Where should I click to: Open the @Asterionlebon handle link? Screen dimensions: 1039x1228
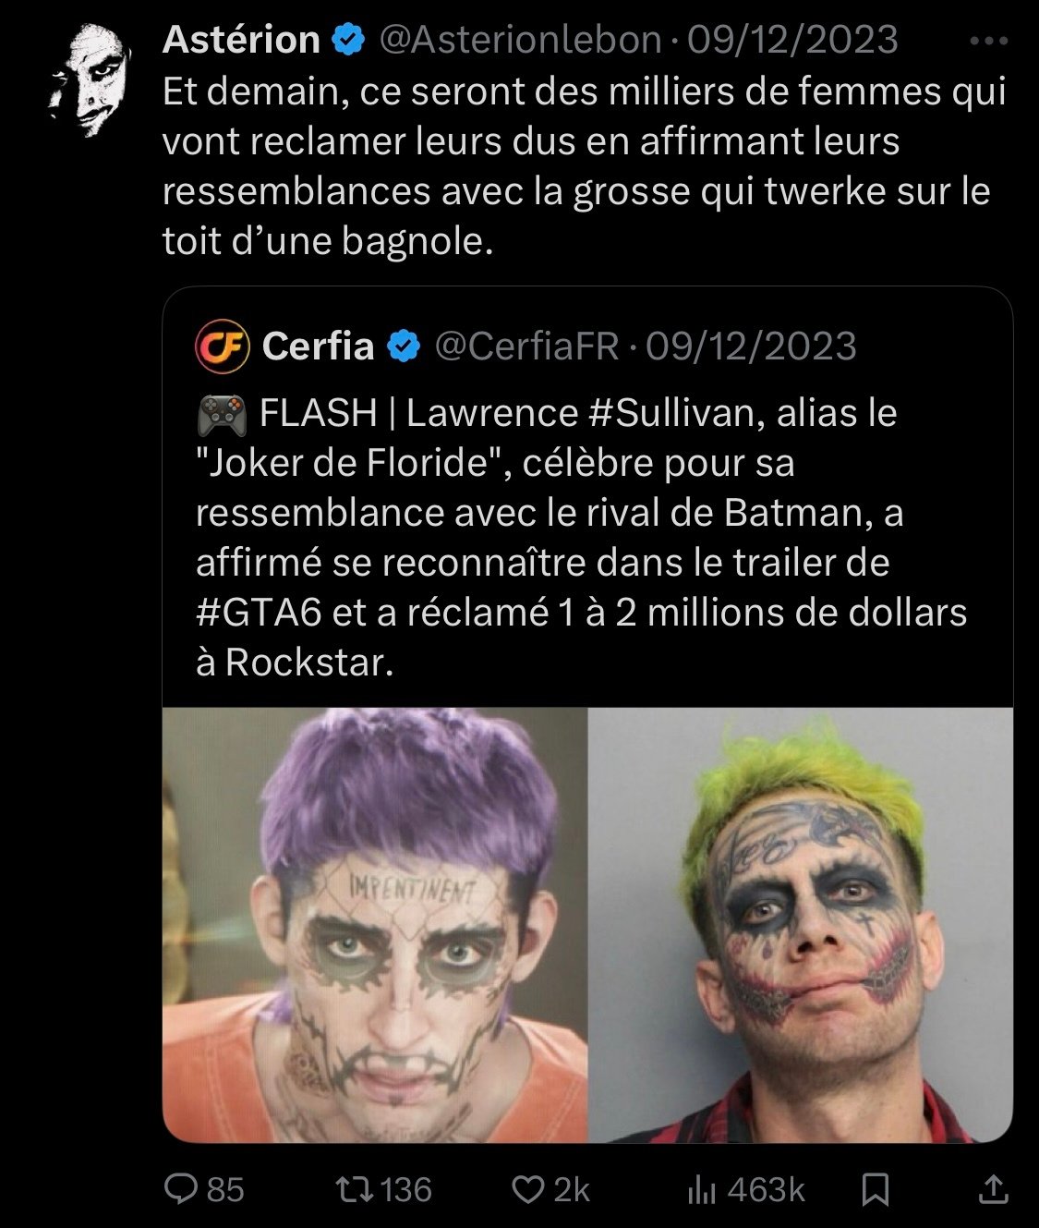coord(521,40)
